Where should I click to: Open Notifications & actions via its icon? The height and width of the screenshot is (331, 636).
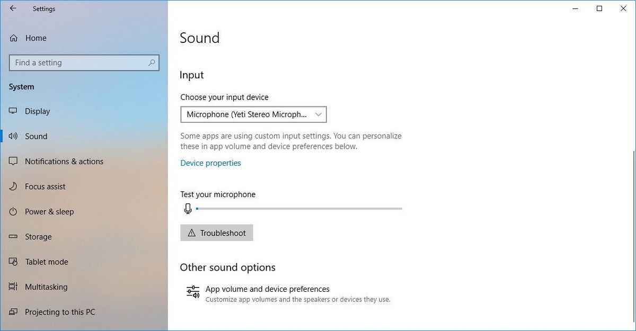(13, 162)
